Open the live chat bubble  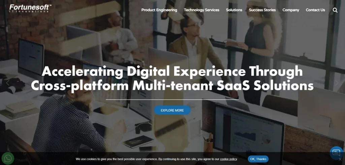[x=336, y=153]
